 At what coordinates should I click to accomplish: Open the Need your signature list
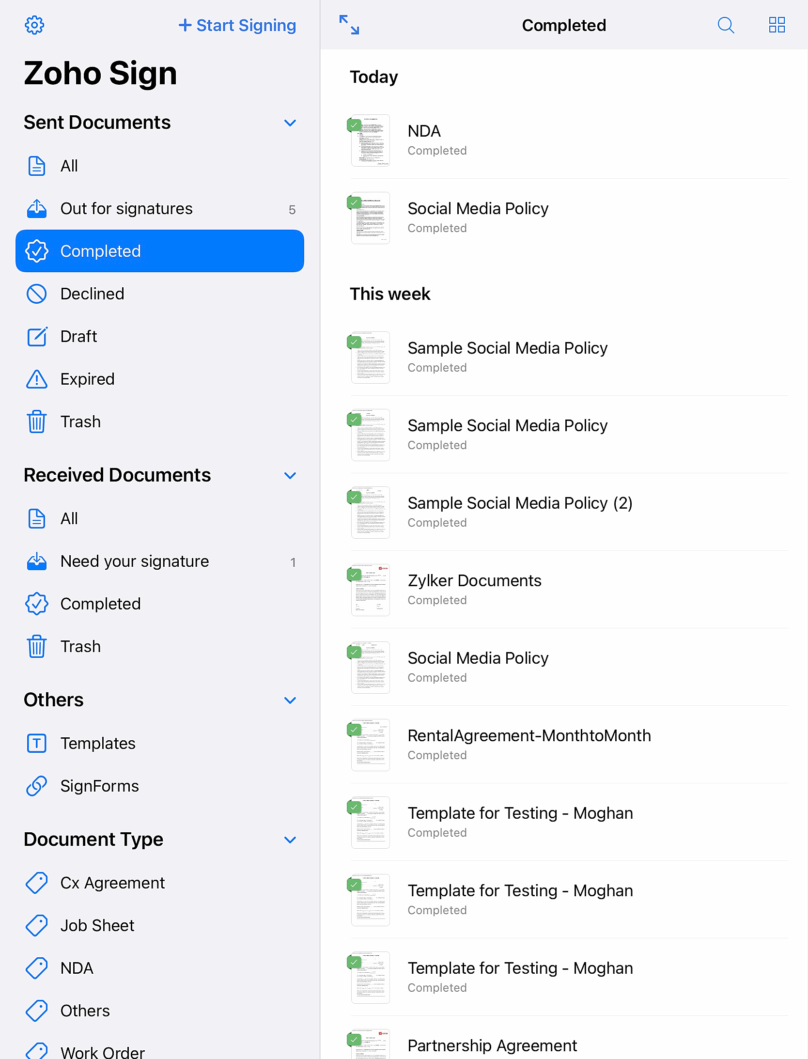point(160,561)
